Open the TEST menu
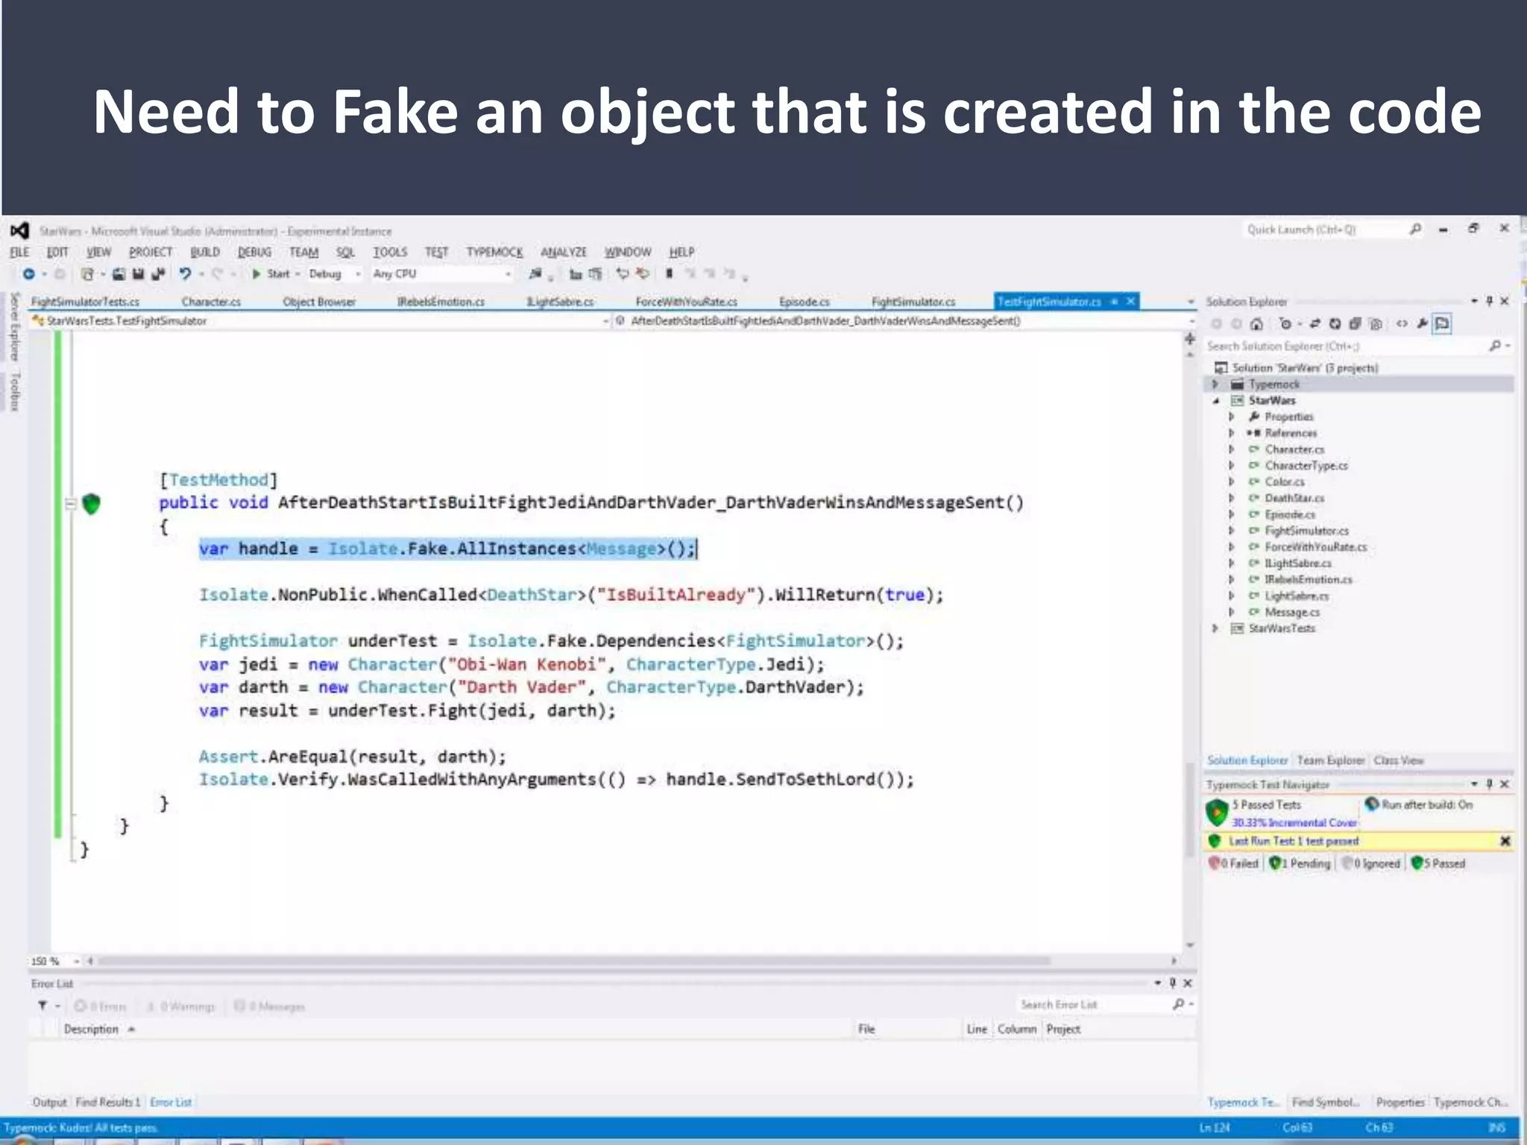The height and width of the screenshot is (1145, 1527). tap(436, 253)
